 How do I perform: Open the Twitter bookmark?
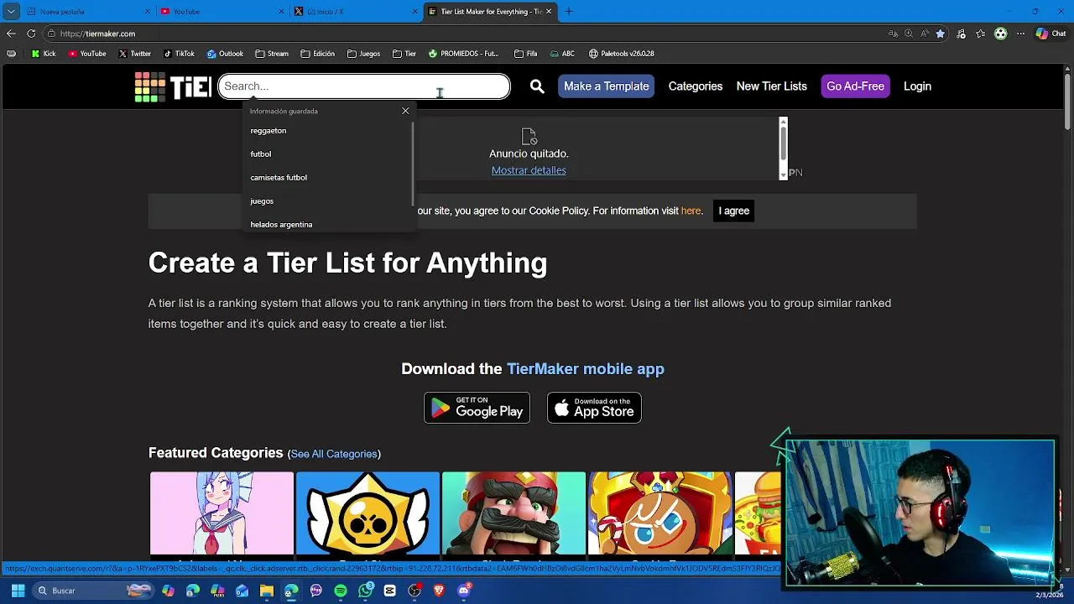click(x=134, y=54)
